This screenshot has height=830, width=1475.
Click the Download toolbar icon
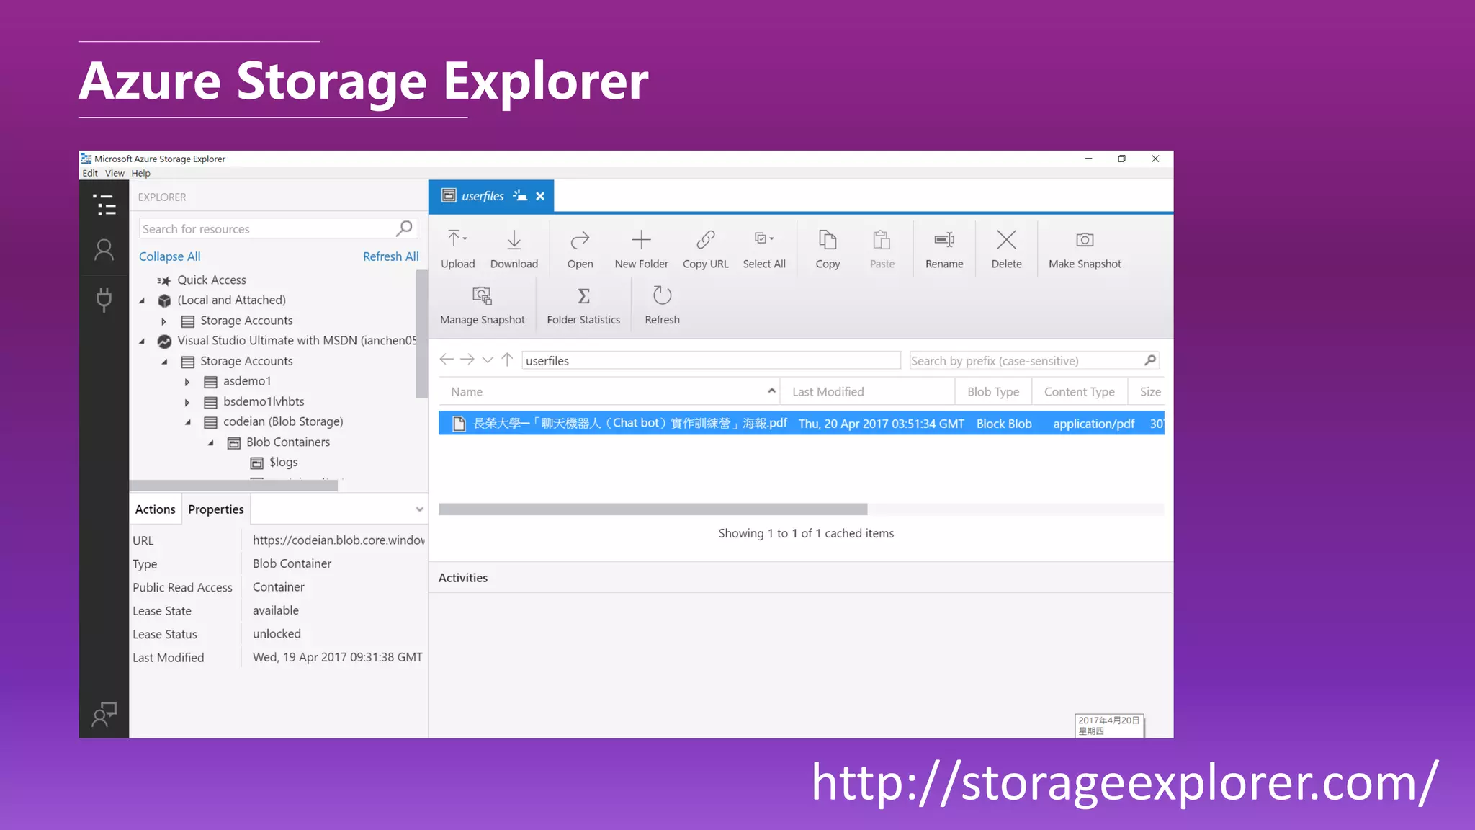click(x=514, y=240)
